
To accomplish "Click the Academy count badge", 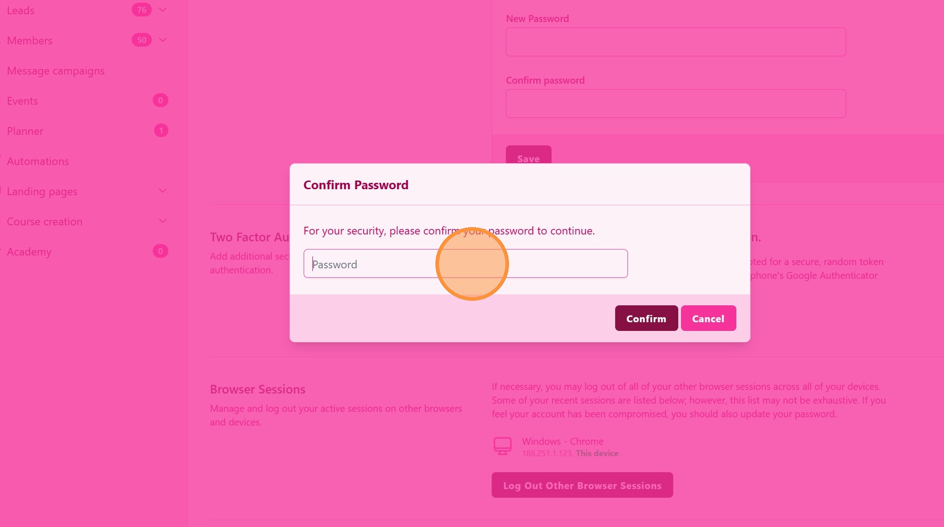I will [x=161, y=251].
